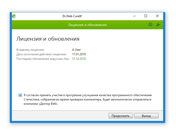Open the wrench settings icon
Image resolution: width=176 pixels, height=133 pixels.
[x=158, y=25]
